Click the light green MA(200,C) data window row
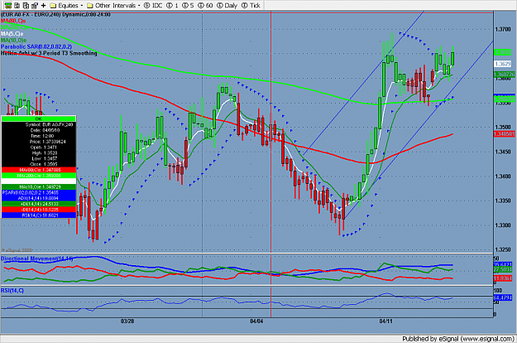This screenshot has width=517, height=343. click(x=39, y=176)
